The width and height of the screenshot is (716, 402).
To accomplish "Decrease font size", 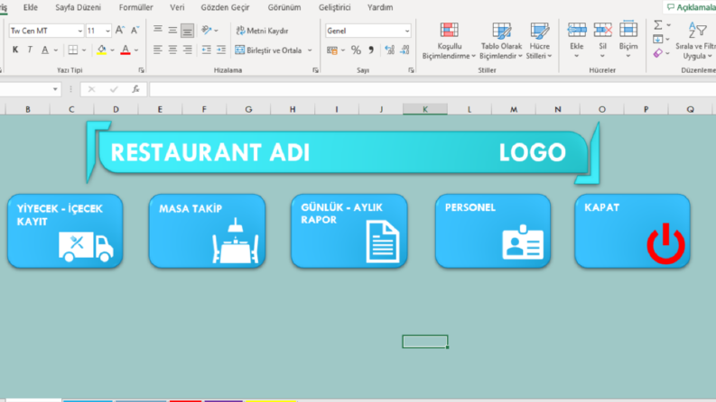I will (135, 31).
